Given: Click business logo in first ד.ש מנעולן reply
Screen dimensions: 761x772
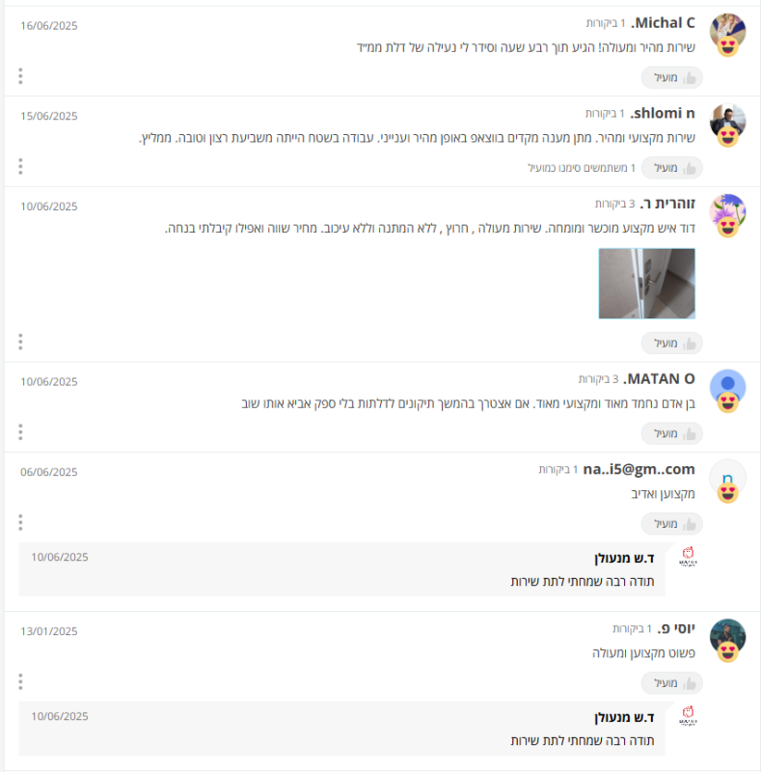Looking at the screenshot, I should 688,557.
